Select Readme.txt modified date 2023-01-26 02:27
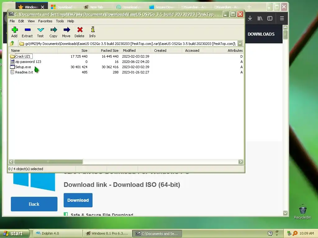 point(136,72)
